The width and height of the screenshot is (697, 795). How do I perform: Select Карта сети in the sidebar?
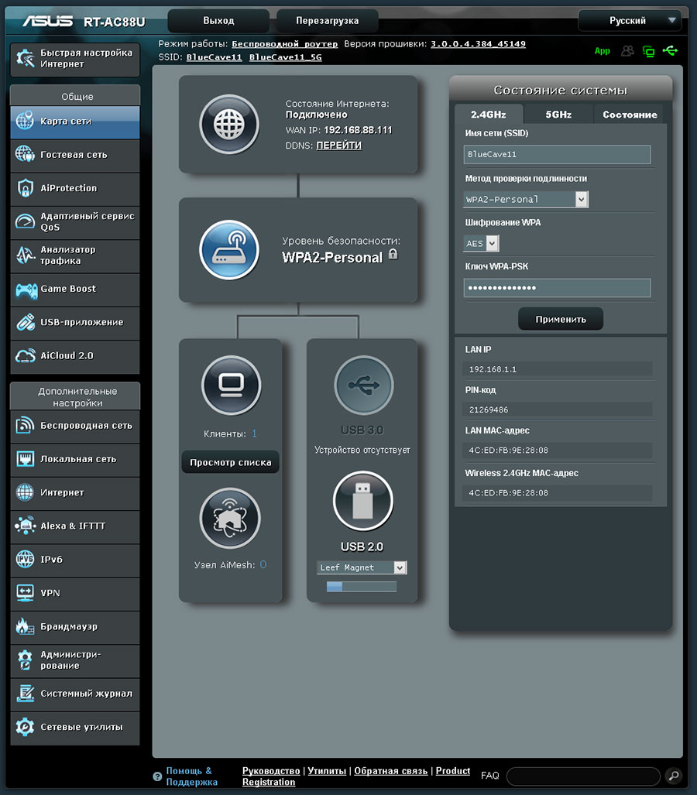coord(75,122)
